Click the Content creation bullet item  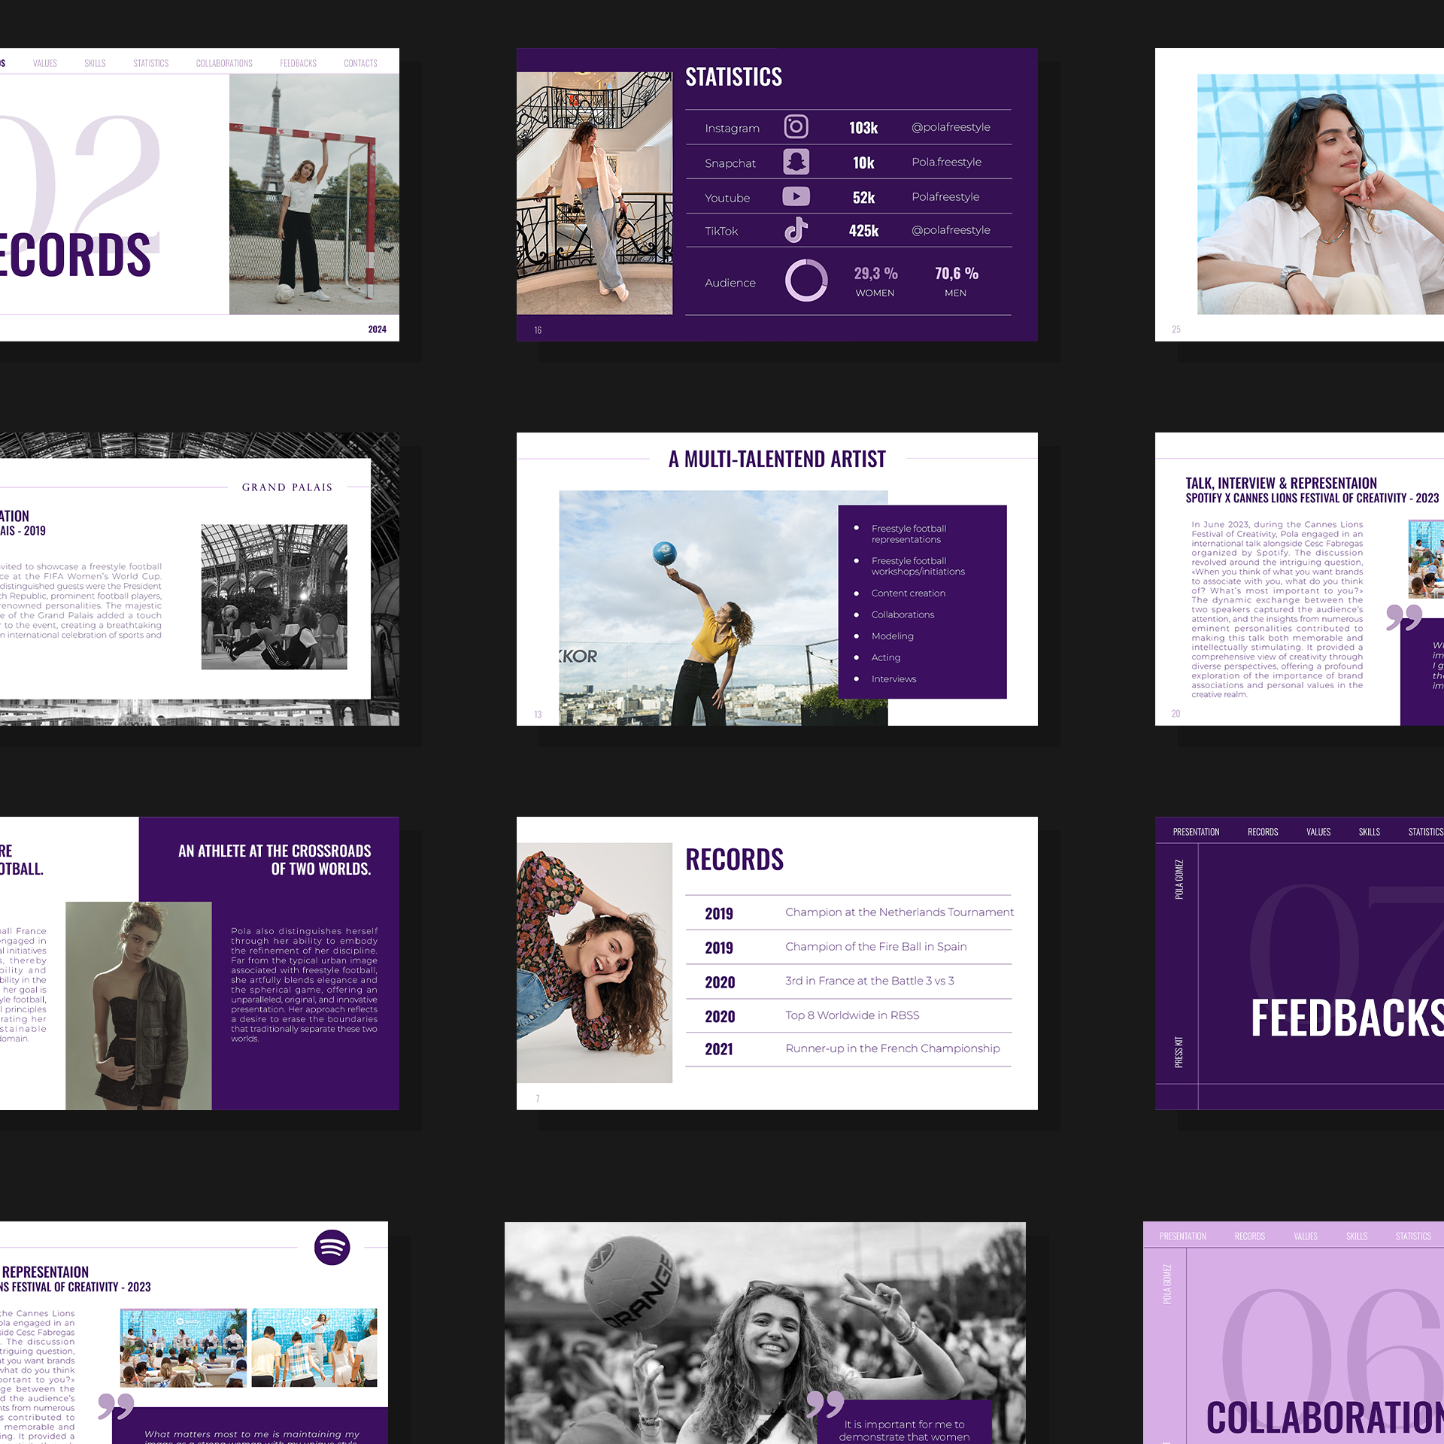click(908, 593)
